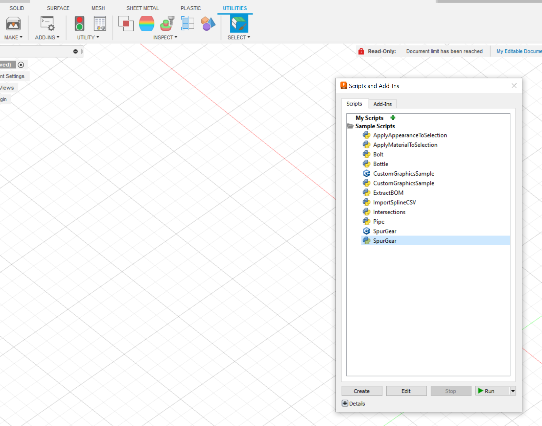Image resolution: width=542 pixels, height=426 pixels.
Task: Select the Python CustomGraphicsSample script
Action: [404, 183]
